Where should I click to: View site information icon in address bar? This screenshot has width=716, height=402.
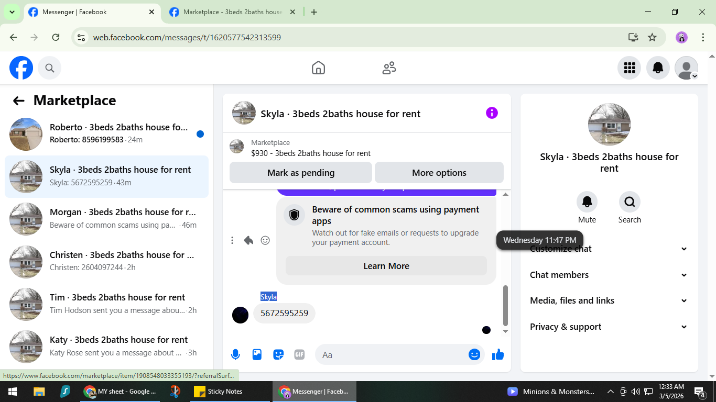[81, 37]
